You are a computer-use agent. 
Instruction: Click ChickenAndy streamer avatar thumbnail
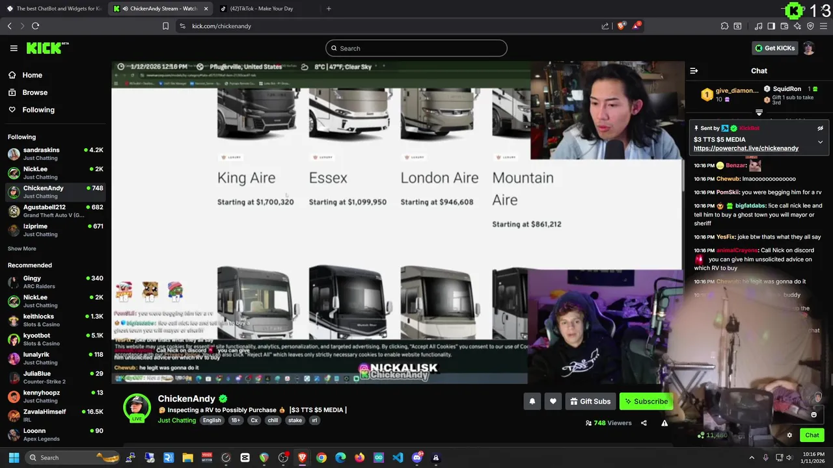[137, 408]
